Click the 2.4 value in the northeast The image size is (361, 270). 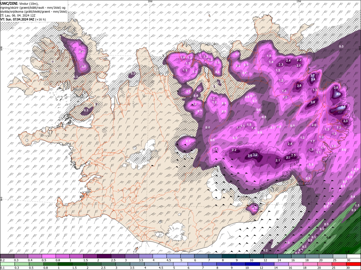[288, 60]
